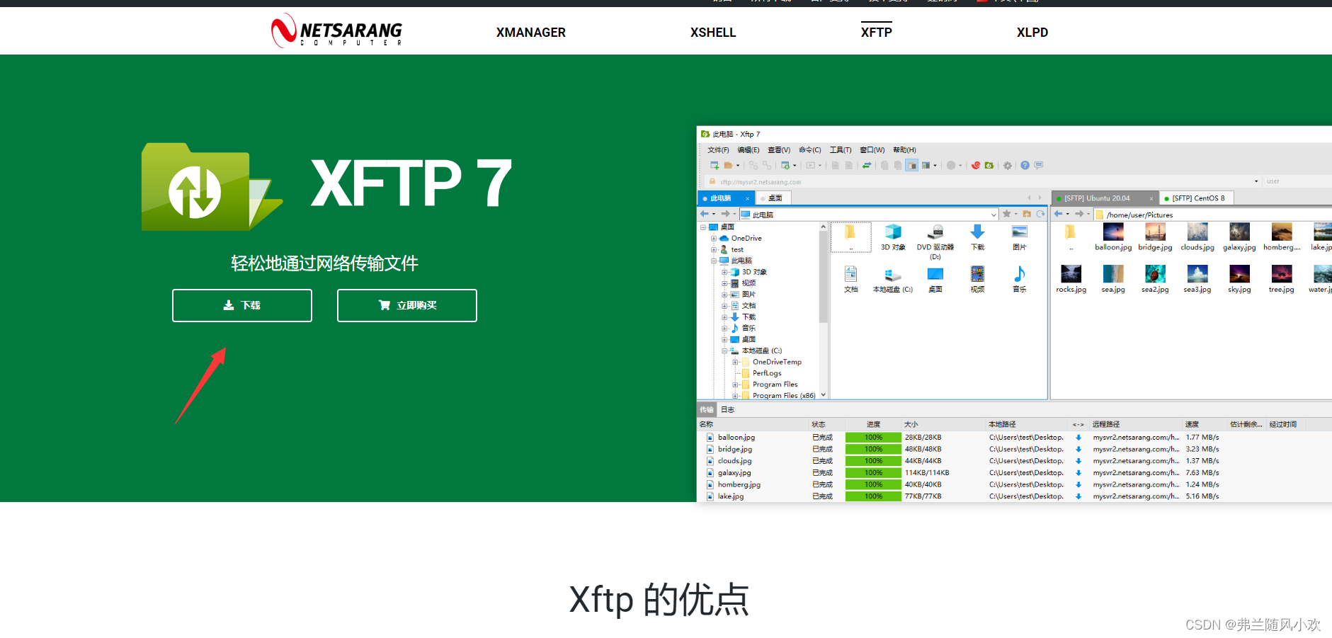Open the dropdown arrow beside open folder icon
This screenshot has width=1332, height=638.
pyautogui.click(x=738, y=166)
